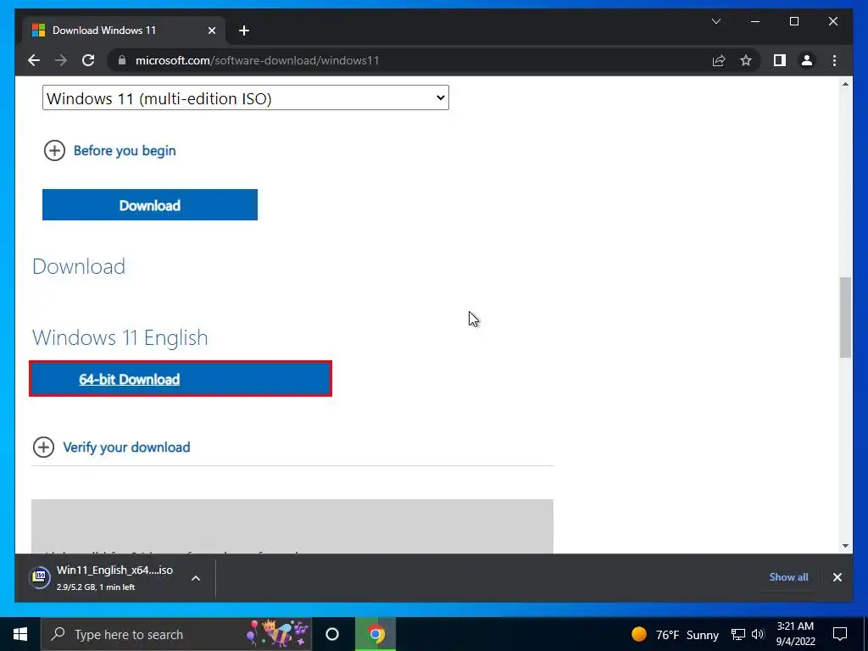Open the 76°F Sunny weather widget
Viewport: 868px width, 651px height.
(x=675, y=634)
